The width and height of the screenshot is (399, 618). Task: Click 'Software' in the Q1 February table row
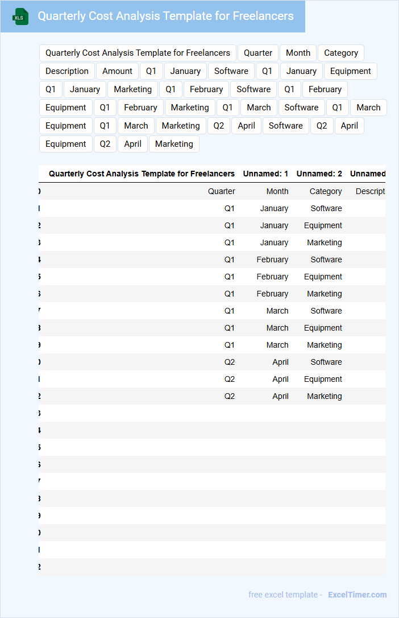pos(326,259)
